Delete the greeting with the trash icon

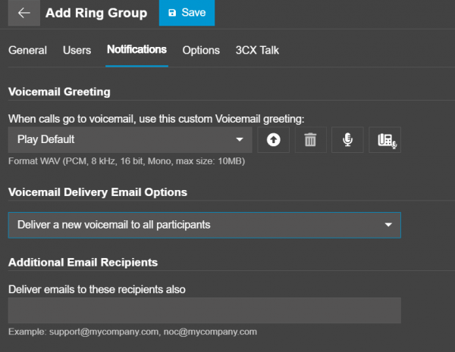[x=310, y=140]
